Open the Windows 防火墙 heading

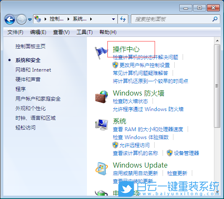click(139, 93)
